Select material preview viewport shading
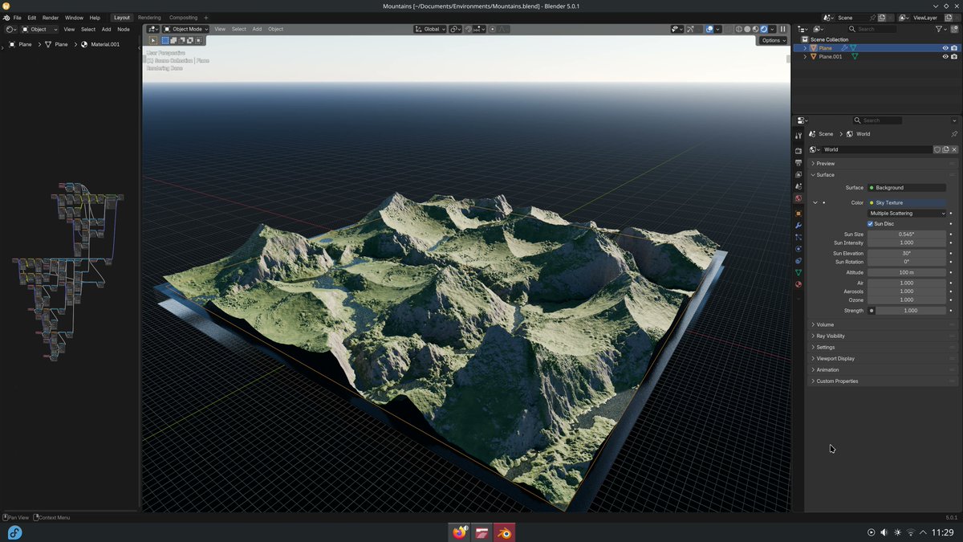 pos(755,29)
